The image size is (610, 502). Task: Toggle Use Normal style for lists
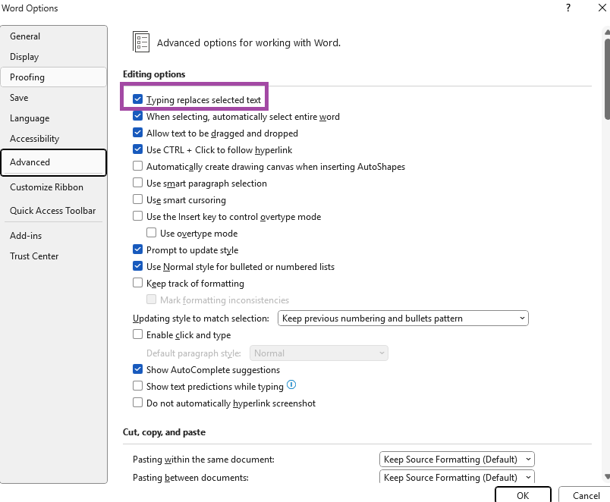[138, 266]
